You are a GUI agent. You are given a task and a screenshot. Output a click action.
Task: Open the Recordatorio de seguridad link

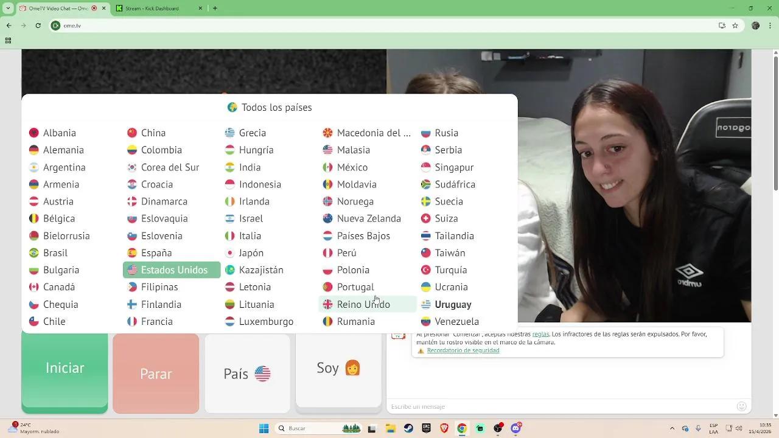point(463,350)
